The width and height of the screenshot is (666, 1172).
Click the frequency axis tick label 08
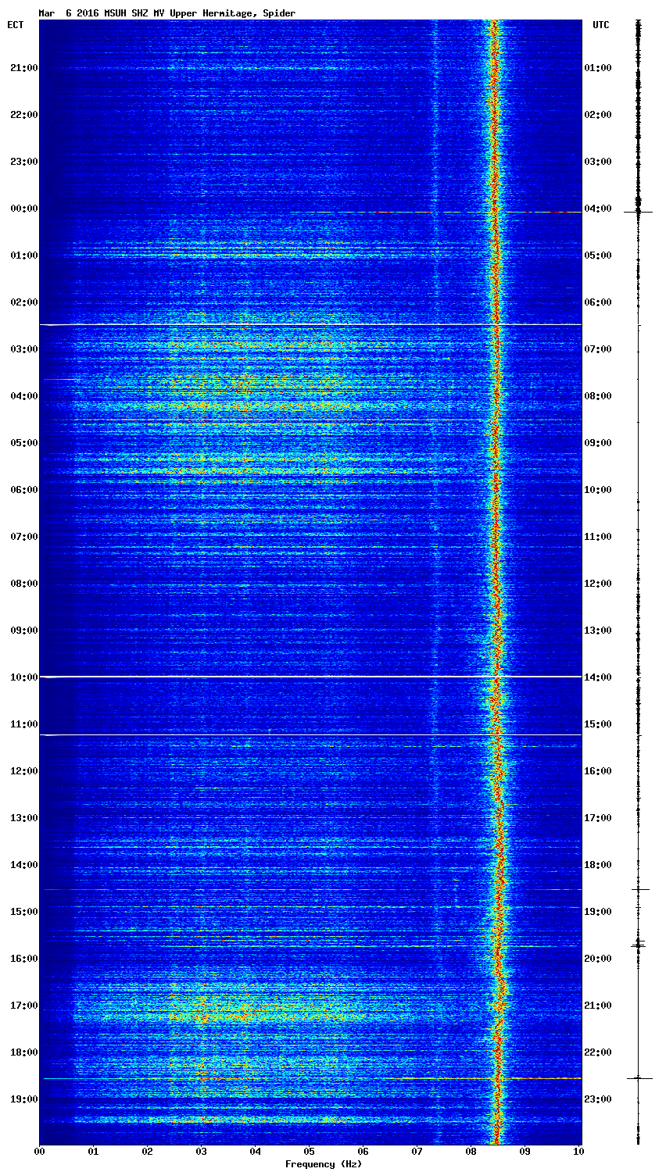(x=471, y=1151)
